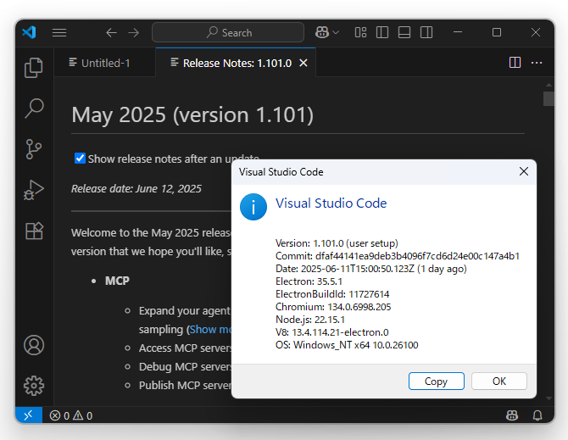Viewport: 568px width, 440px height.
Task: Click OK in the About dialog
Action: (x=499, y=381)
